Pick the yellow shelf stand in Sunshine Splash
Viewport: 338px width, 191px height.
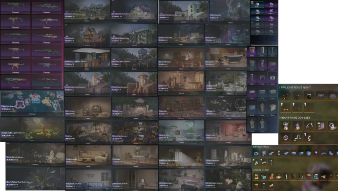click(256, 177)
